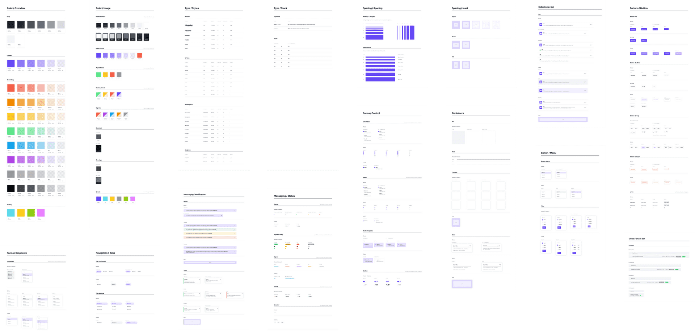The image size is (695, 331).
Task: Click the "Collections / Slat" heading
Action: point(546,7)
